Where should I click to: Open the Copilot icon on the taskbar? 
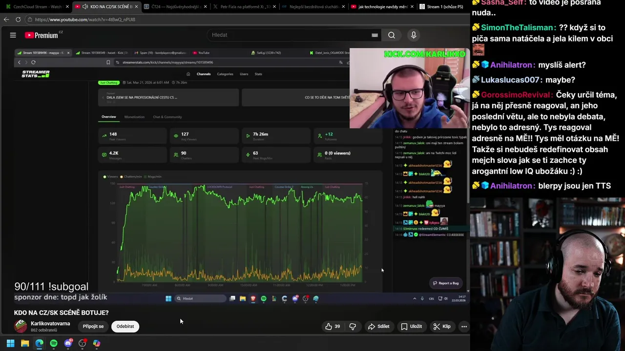[x=97, y=343]
